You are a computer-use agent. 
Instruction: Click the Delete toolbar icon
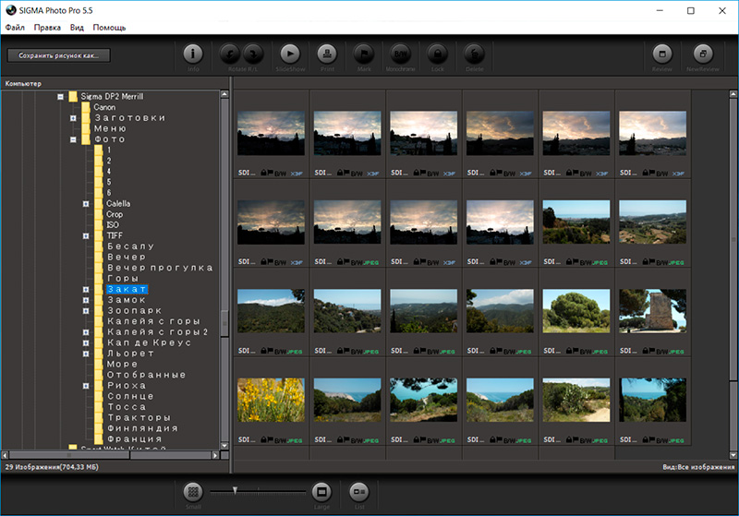(x=474, y=54)
